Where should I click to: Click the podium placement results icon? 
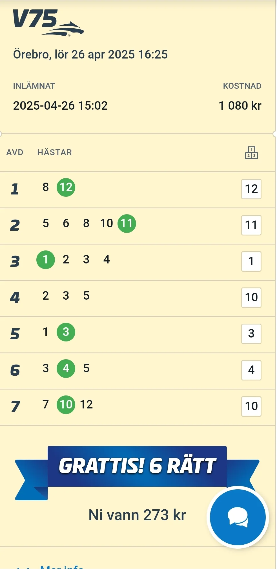click(x=251, y=153)
